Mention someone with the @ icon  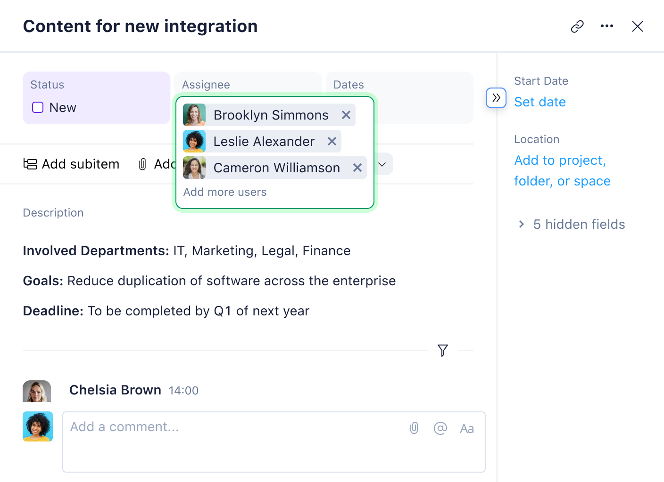440,428
